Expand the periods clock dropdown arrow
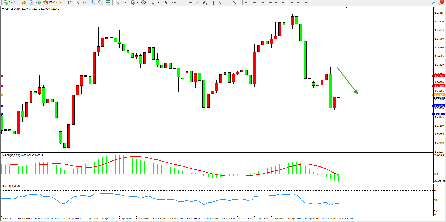The height and width of the screenshot is (222, 446). [x=148, y=3]
